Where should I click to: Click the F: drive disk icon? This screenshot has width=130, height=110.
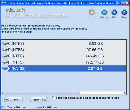pos(5,62)
